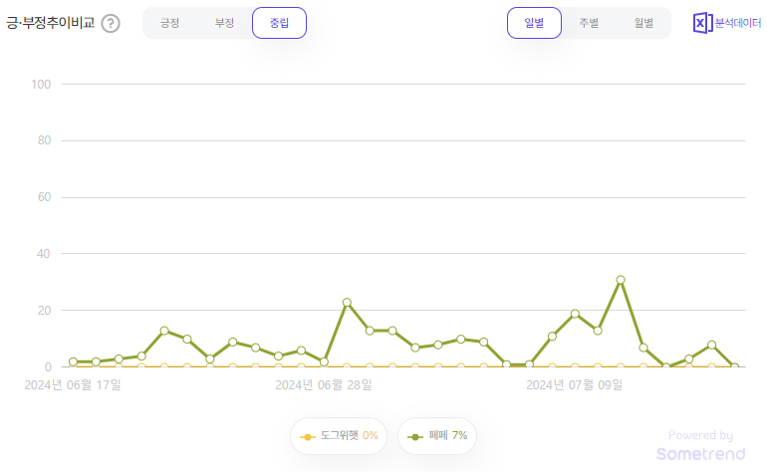Image resolution: width=767 pixels, height=472 pixels.
Task: Click the 2024년 07월 09일 axis label
Action: [575, 385]
